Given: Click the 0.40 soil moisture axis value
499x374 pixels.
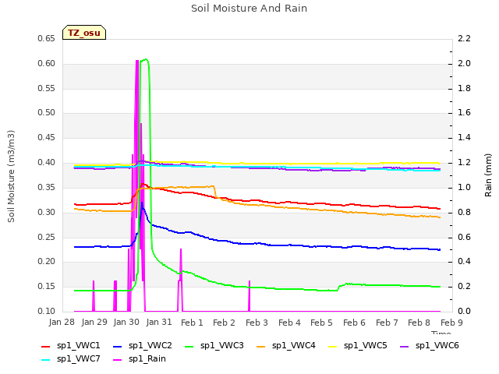Looking at the screenshot, I should click(47, 162).
